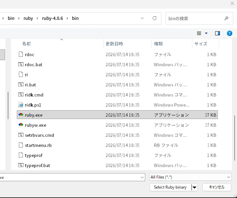Expand the chevron after first bin breadcrumb

click(x=19, y=18)
